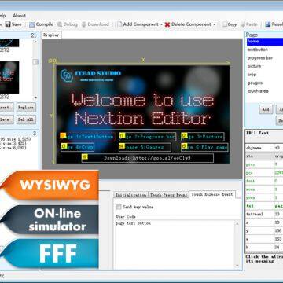
Task: Click the Paste toolbar icon
Action: click(249, 24)
